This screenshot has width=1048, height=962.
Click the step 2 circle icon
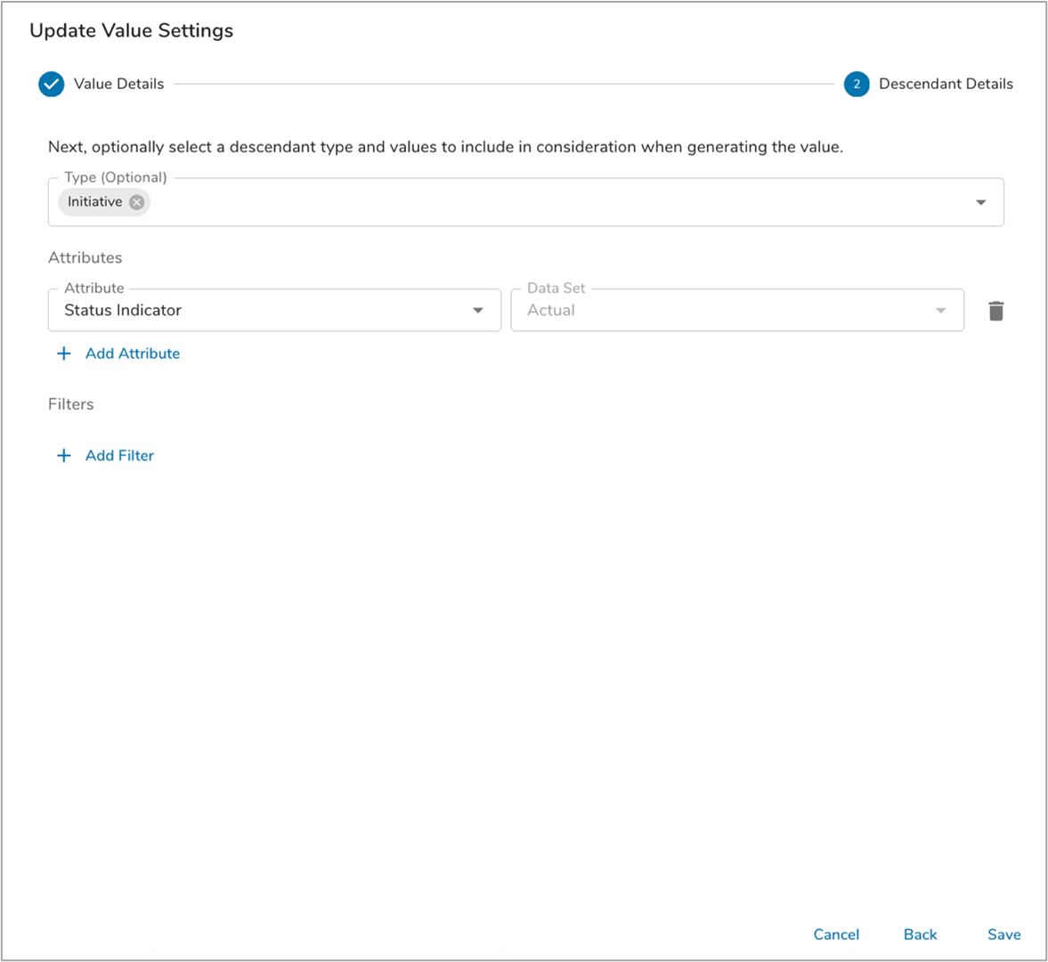857,84
